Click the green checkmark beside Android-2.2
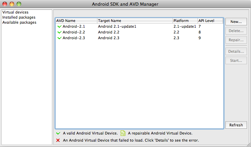Viewport: 251px width, 147px height. [60, 32]
